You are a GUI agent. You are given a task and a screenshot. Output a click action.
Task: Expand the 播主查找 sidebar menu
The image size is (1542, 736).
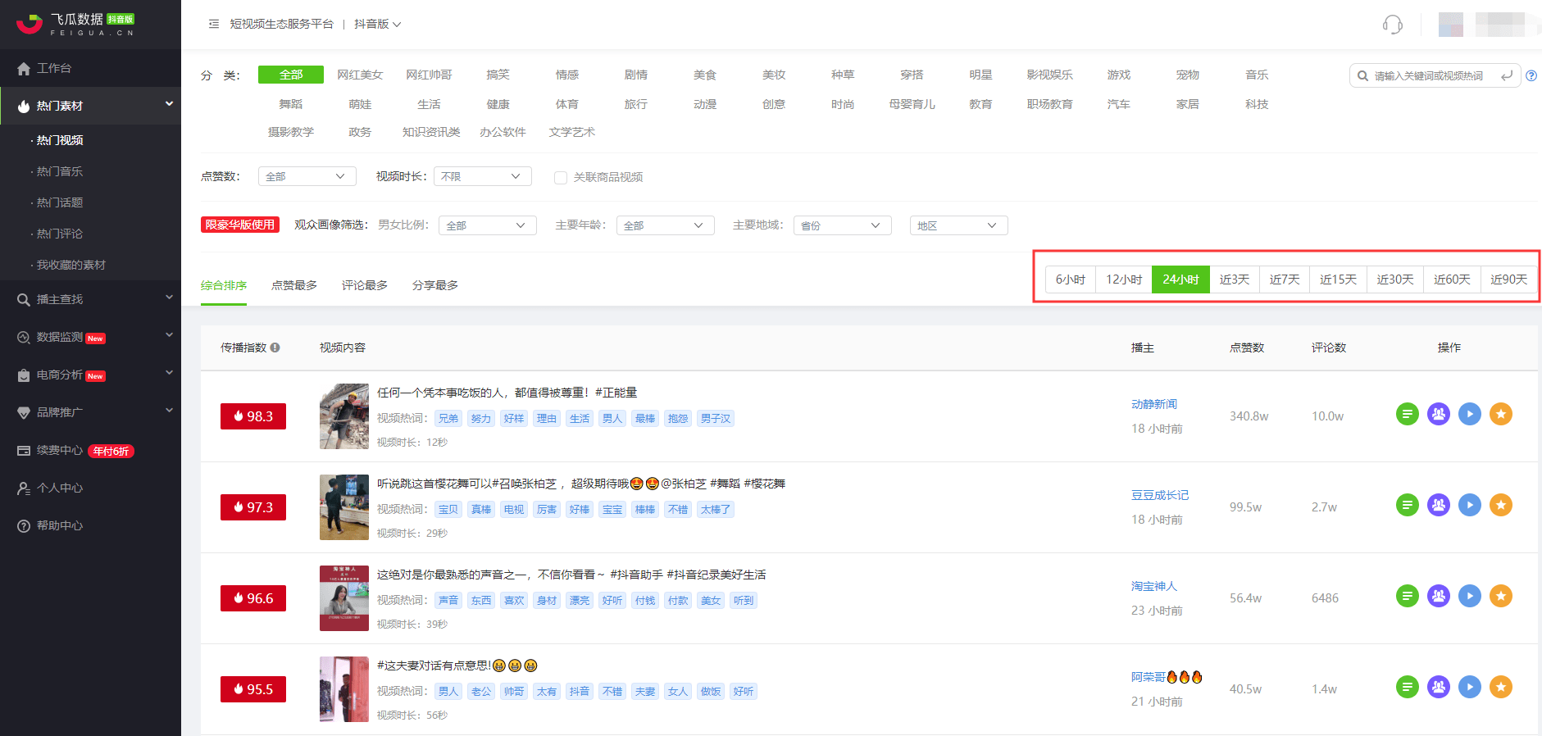point(90,299)
